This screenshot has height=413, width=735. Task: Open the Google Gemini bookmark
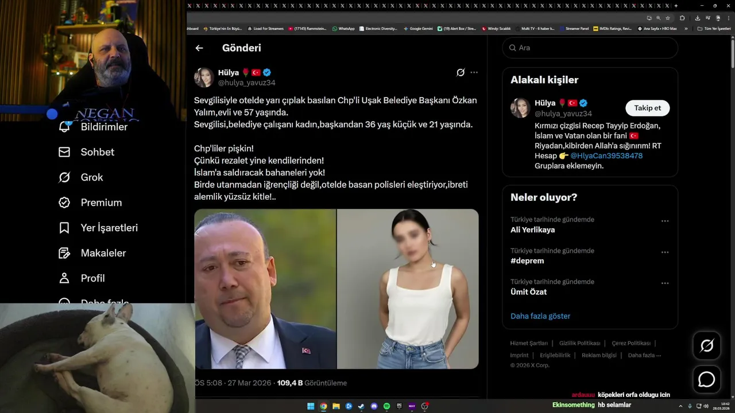point(418,28)
